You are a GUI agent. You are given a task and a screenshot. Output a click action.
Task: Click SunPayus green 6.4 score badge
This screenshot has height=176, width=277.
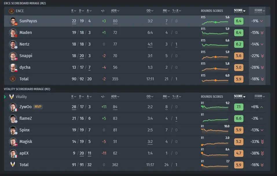click(239, 21)
